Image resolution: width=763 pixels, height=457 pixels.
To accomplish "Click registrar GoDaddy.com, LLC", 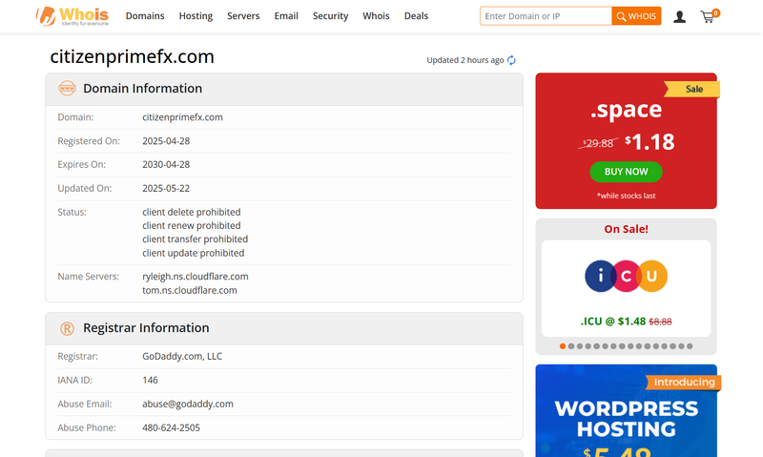I will [182, 356].
